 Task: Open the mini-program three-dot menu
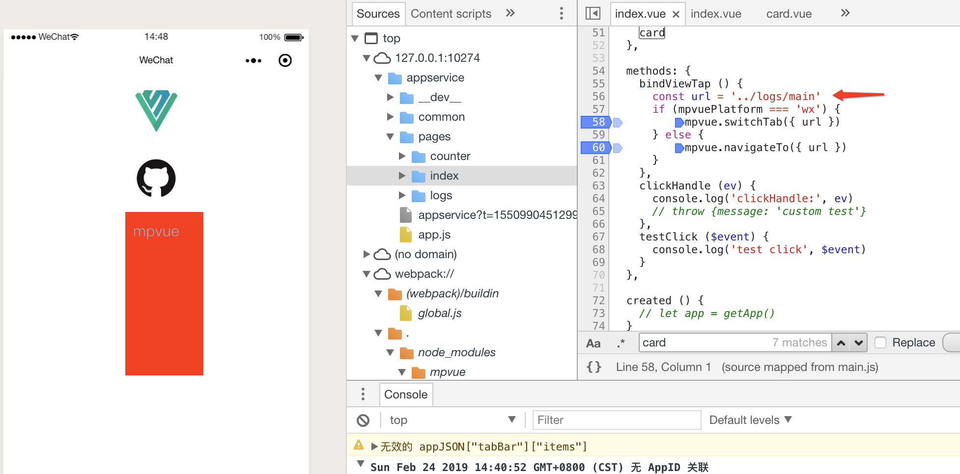(x=253, y=60)
